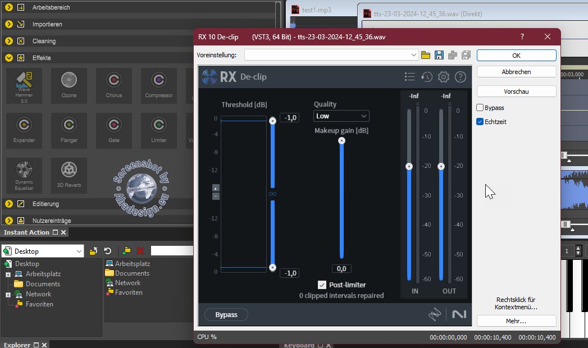Toggle the Post-limiter checkbox

click(322, 285)
